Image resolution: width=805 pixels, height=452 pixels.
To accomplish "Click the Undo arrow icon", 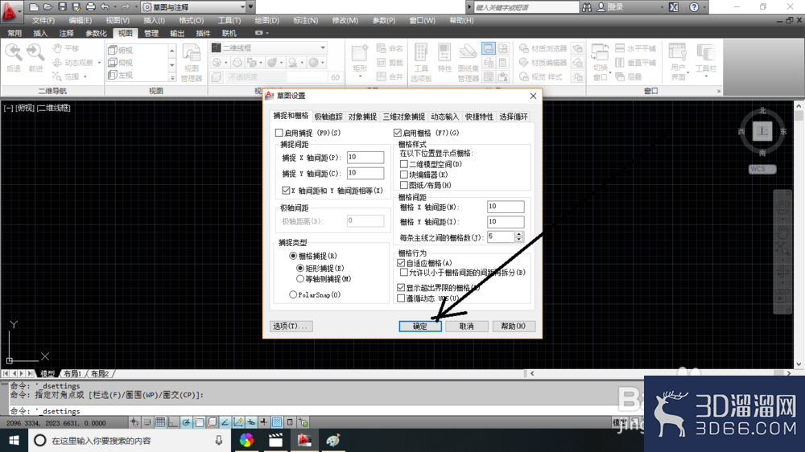I will pyautogui.click(x=105, y=6).
